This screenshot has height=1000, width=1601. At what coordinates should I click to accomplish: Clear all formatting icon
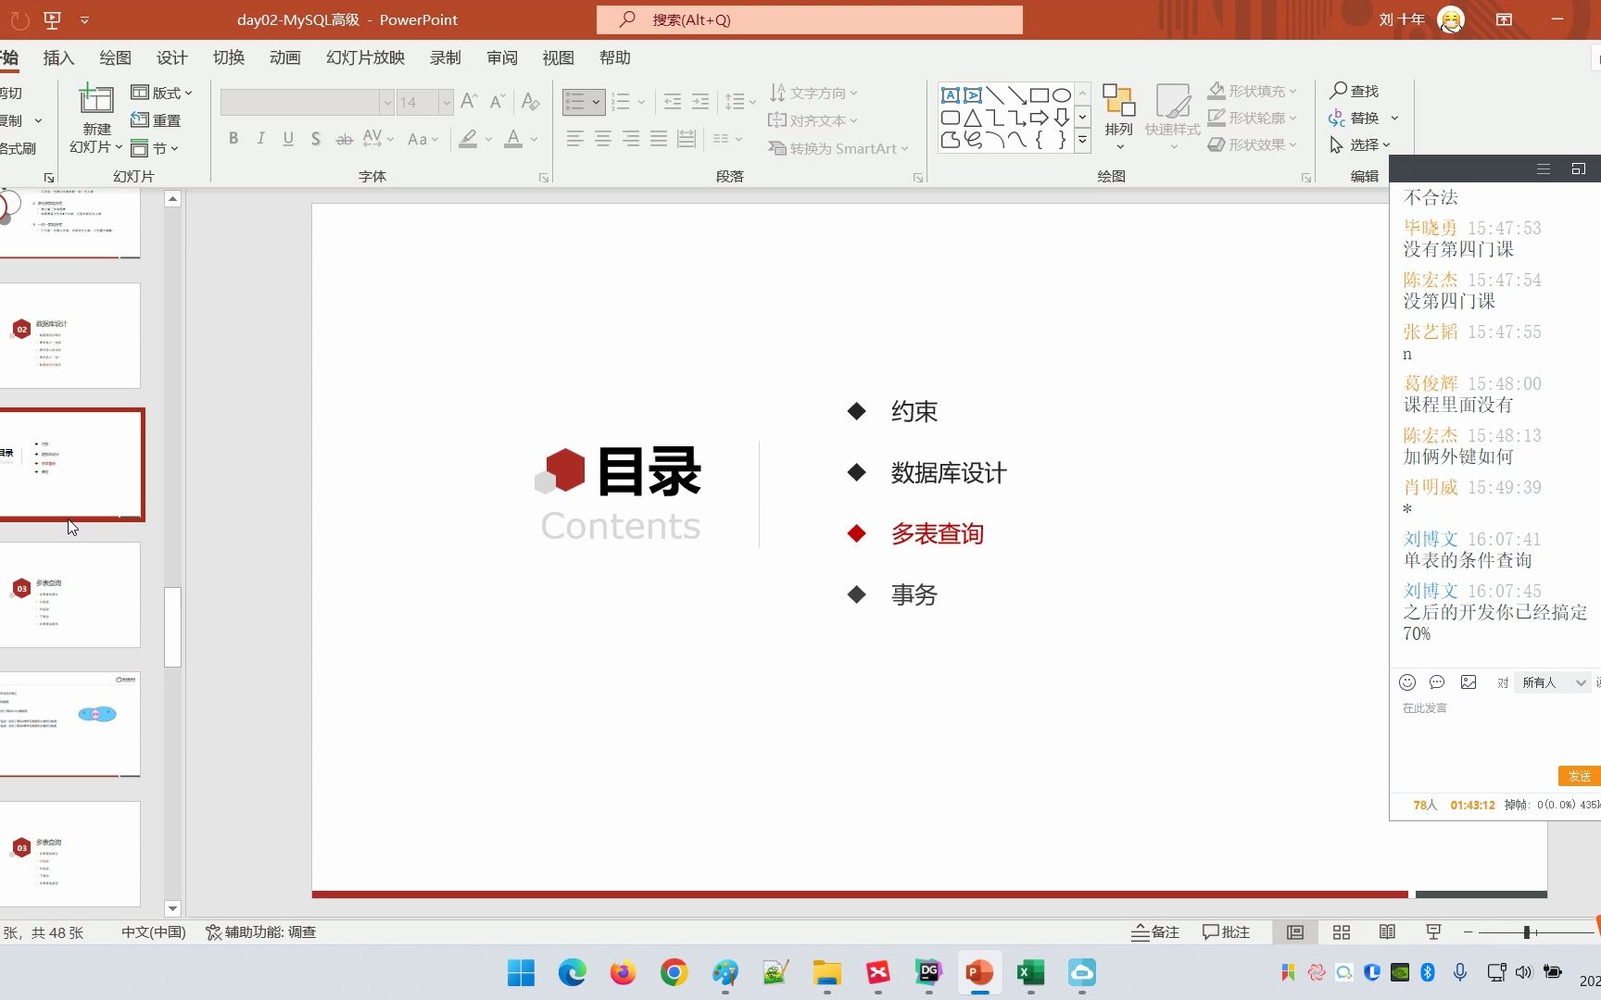[530, 101]
